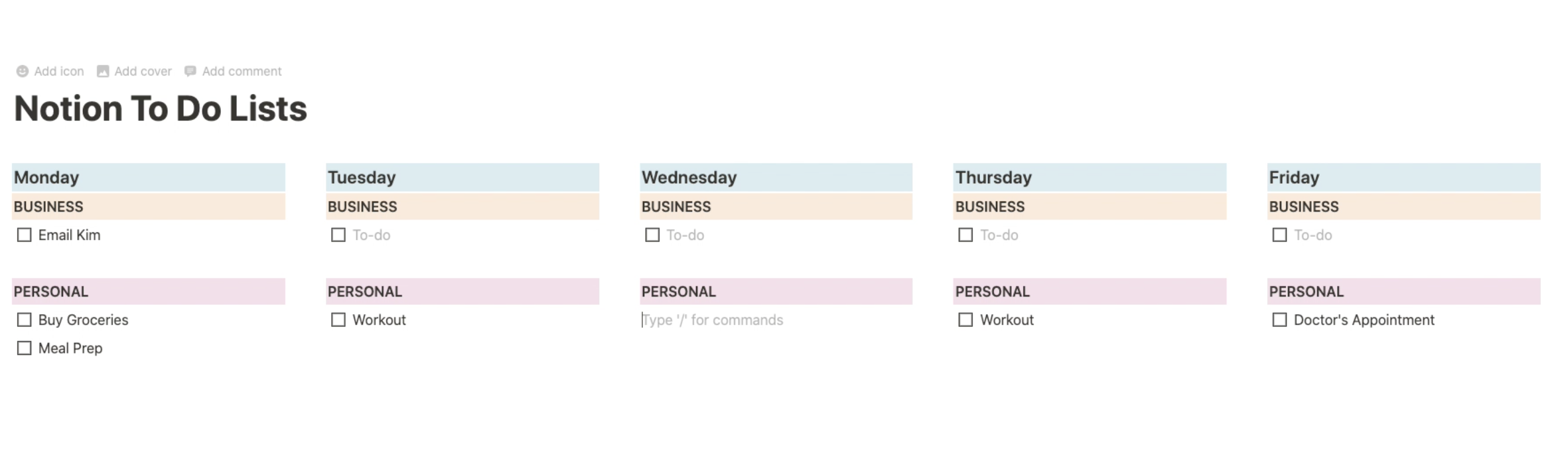This screenshot has height=451, width=1554.
Task: Check Wednesday's Business To-do box
Action: point(652,235)
